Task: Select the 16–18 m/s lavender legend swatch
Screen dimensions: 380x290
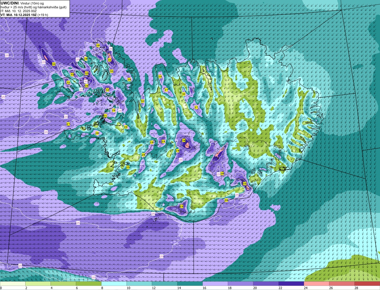Action: (x=216, y=283)
